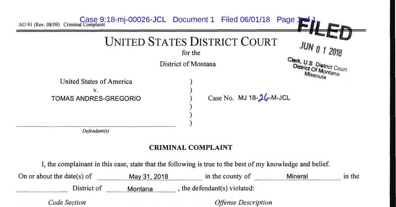Click the district field showing Montana
Image resolution: width=396 pixels, height=207 pixels.
coord(140,189)
